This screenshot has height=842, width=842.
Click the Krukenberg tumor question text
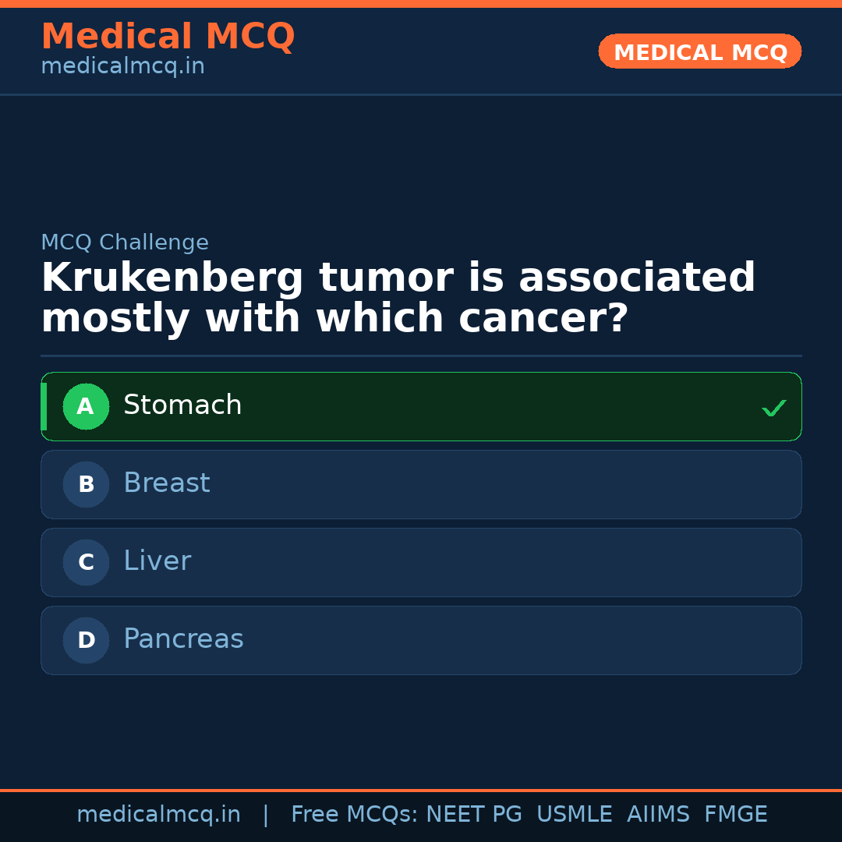[398, 296]
